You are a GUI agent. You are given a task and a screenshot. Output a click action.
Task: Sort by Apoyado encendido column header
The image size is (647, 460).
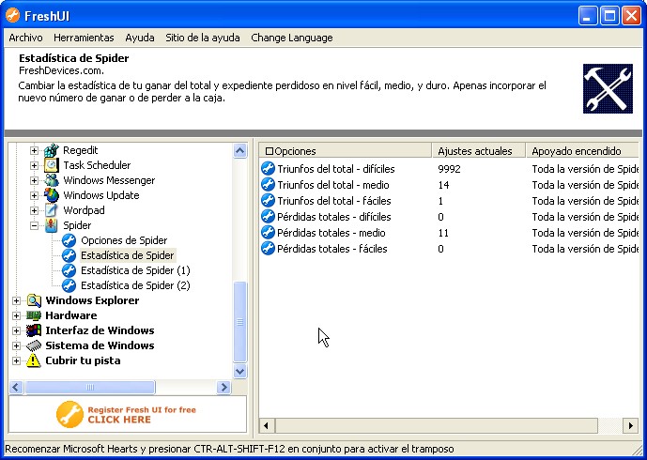(582, 151)
